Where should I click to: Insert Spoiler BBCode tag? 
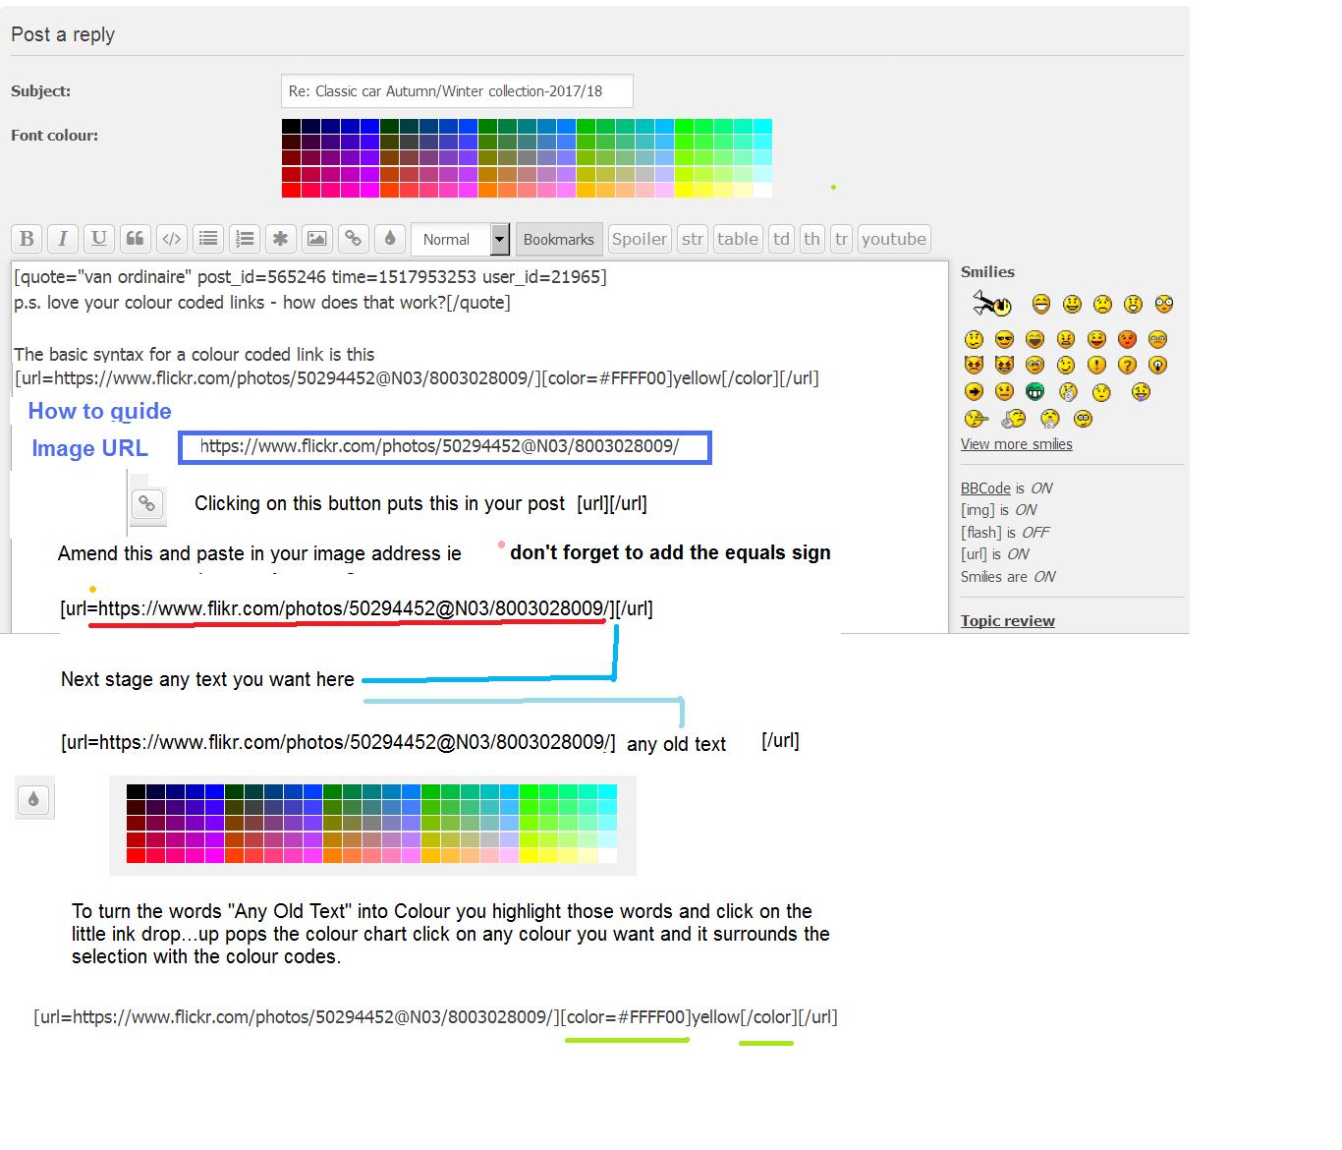click(x=640, y=239)
